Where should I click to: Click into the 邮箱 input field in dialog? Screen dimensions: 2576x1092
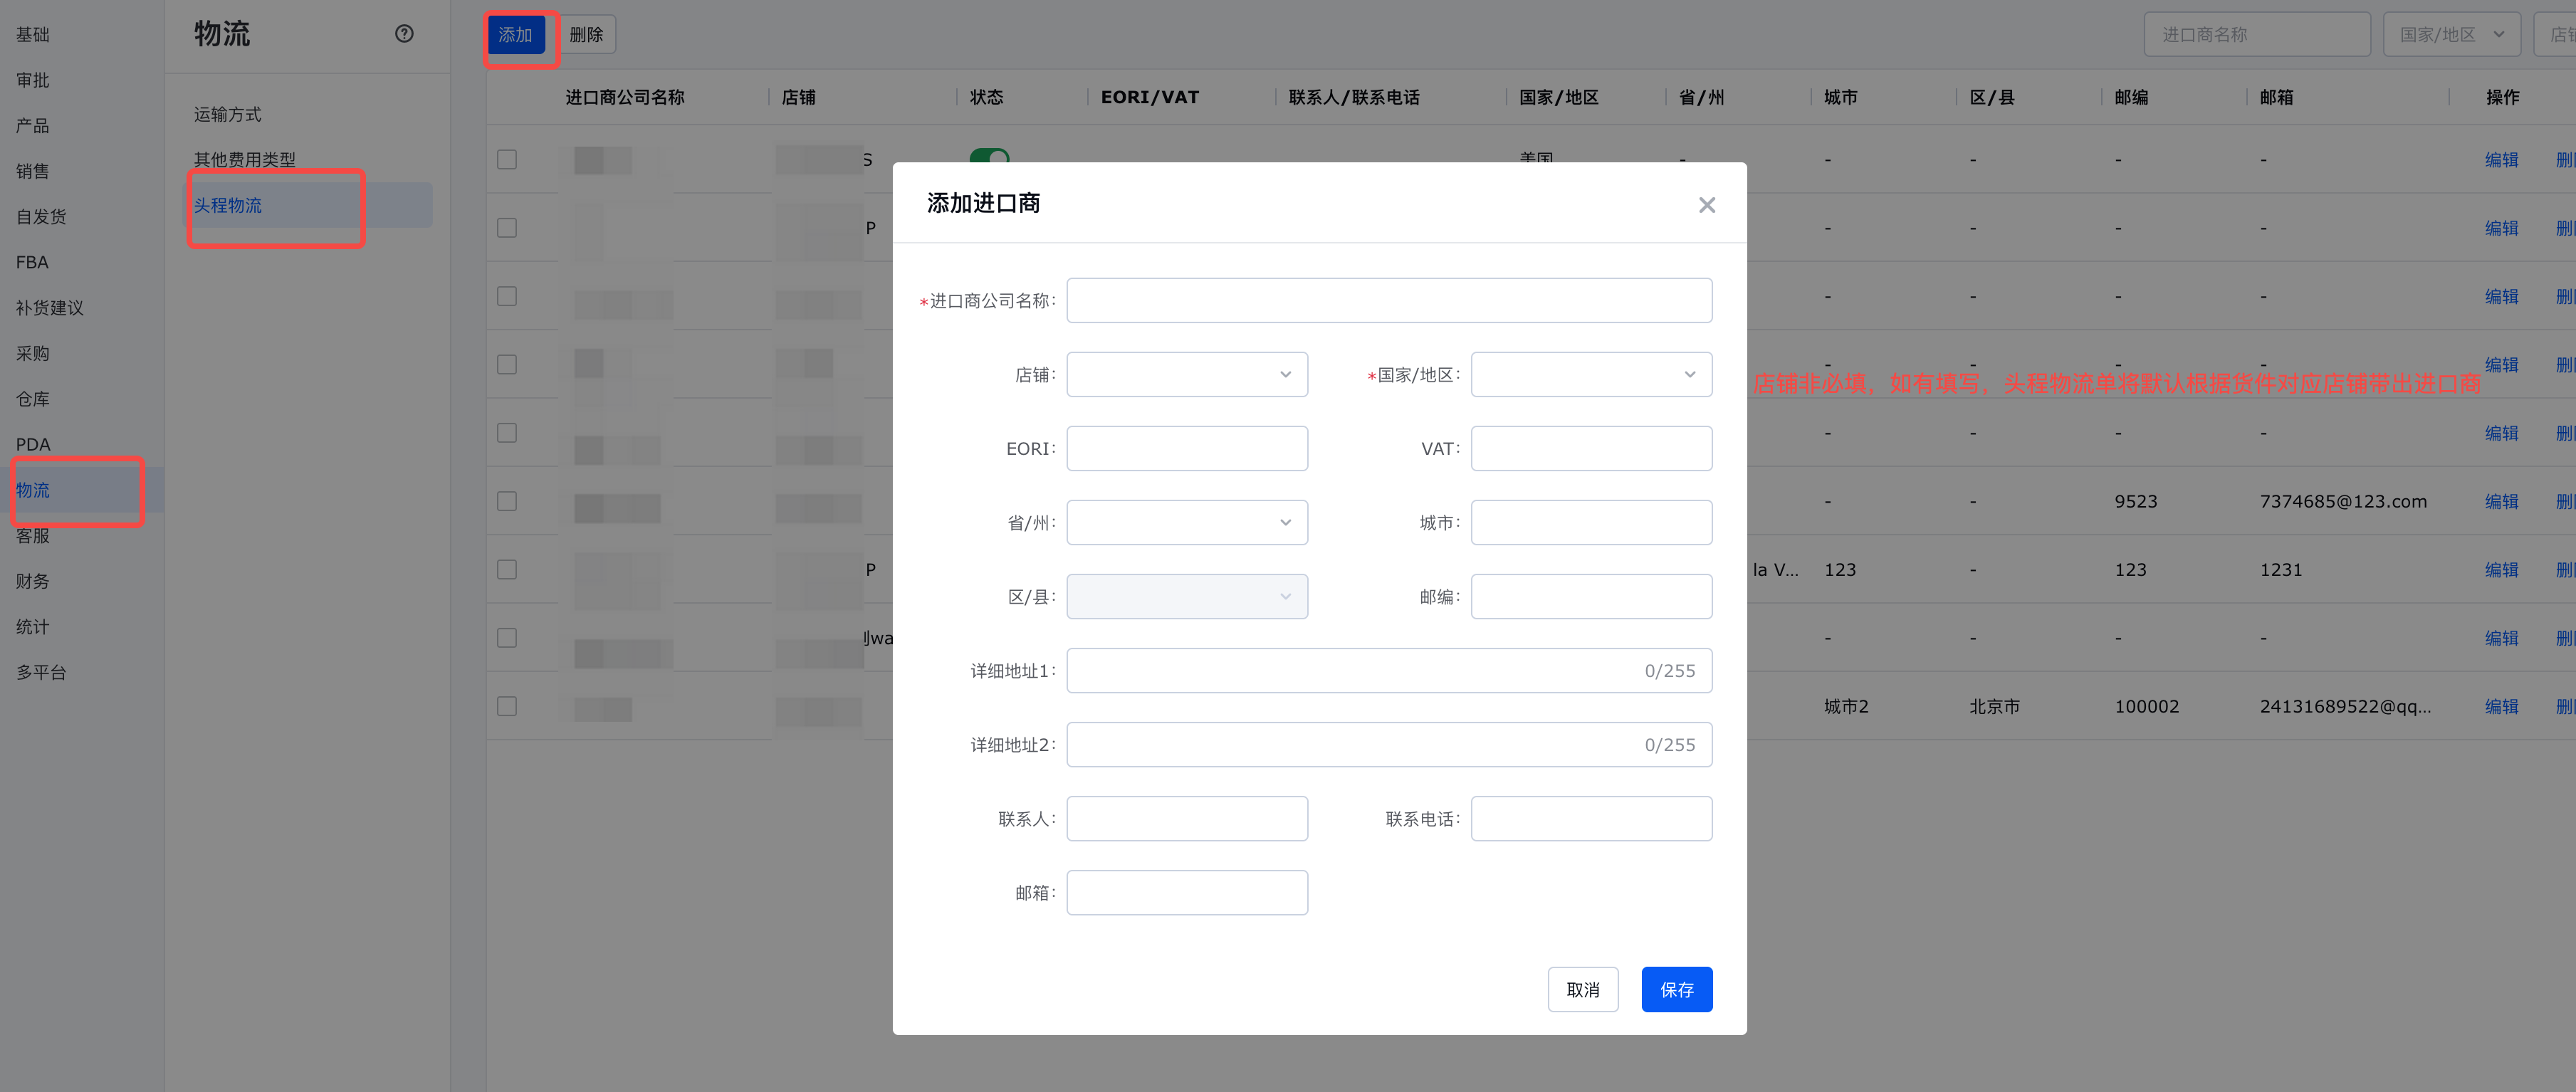pyautogui.click(x=1187, y=892)
